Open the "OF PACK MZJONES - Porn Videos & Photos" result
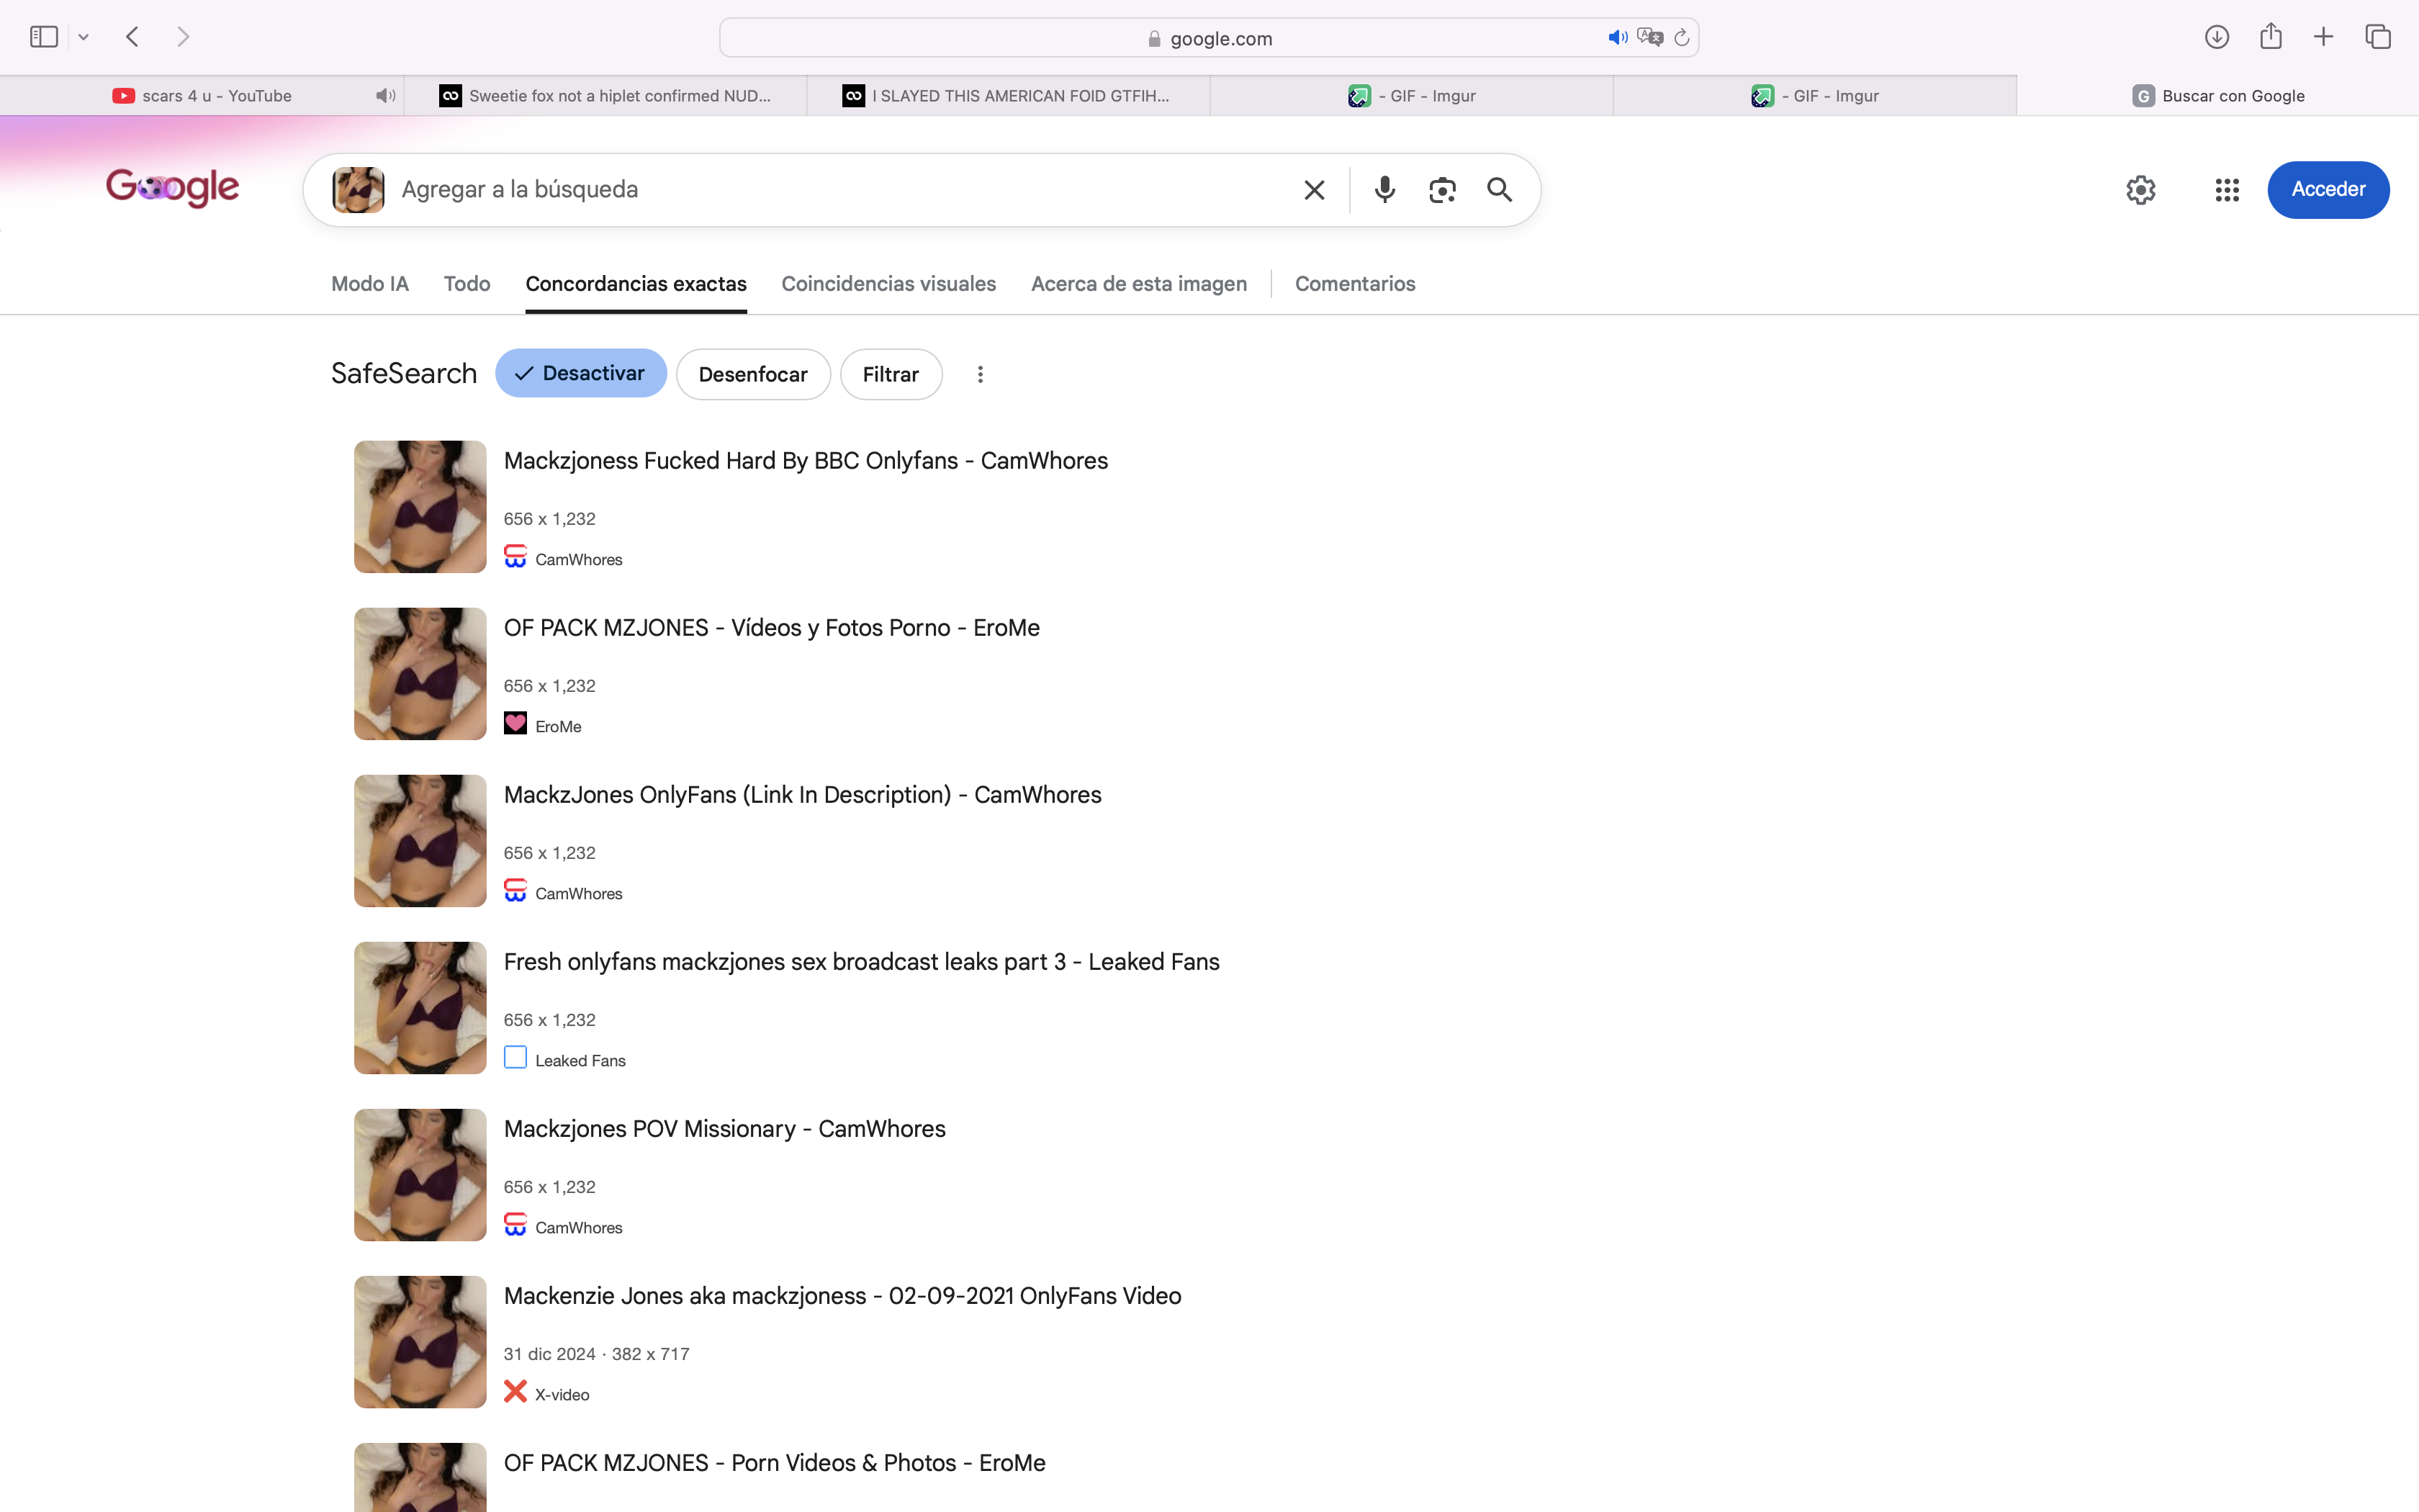The image size is (2419, 1512). point(775,1463)
